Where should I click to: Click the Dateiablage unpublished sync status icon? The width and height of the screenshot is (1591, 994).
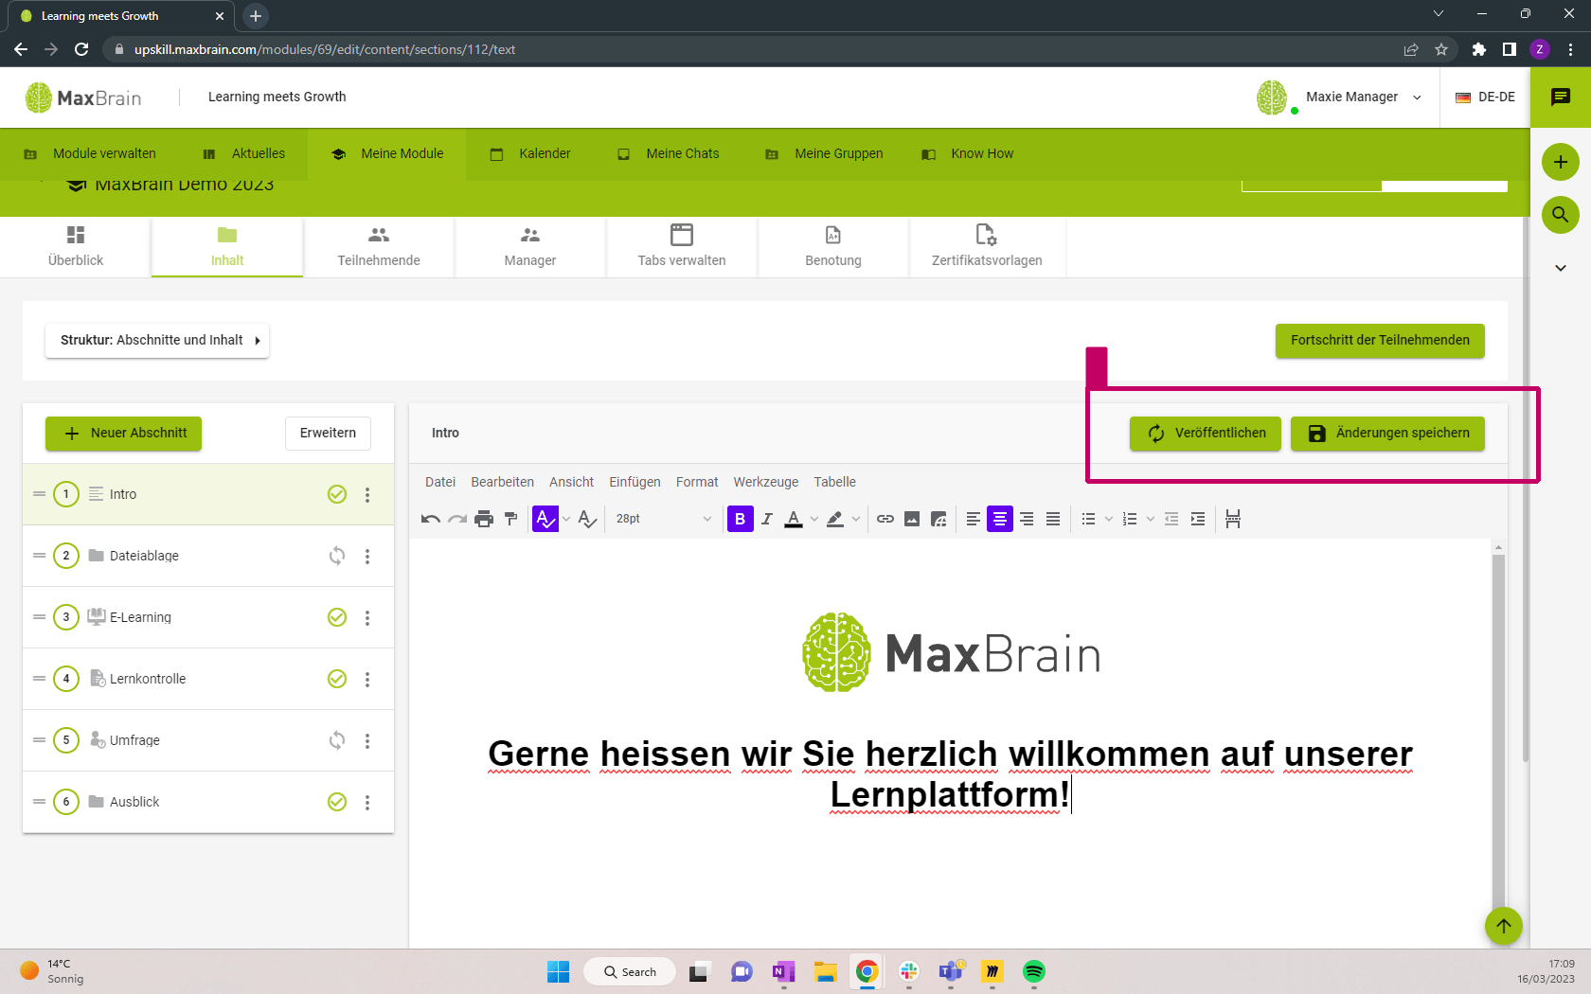click(337, 556)
